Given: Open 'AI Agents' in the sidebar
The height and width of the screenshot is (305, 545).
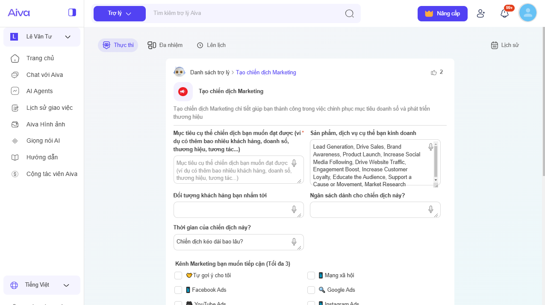Looking at the screenshot, I should coord(39,91).
